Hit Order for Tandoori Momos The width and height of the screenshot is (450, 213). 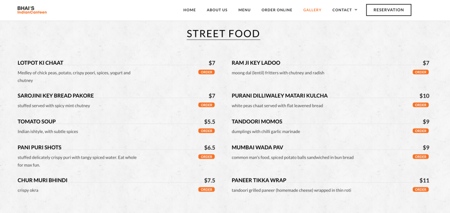[421, 131]
